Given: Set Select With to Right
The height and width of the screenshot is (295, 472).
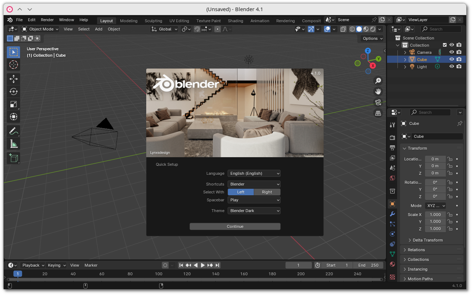Looking at the screenshot, I should 267,192.
